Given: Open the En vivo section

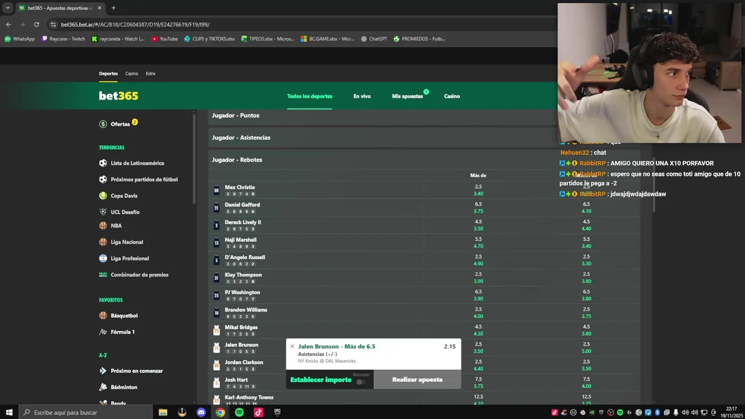Looking at the screenshot, I should (362, 96).
